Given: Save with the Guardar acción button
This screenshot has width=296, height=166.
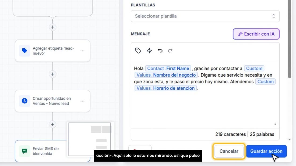Looking at the screenshot, I should 266,151.
